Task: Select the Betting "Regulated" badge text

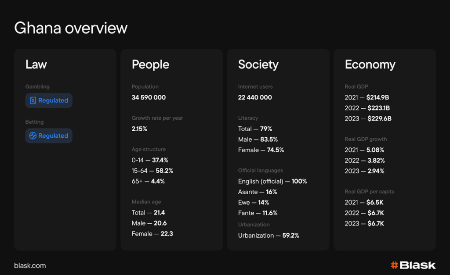Action: tap(53, 136)
